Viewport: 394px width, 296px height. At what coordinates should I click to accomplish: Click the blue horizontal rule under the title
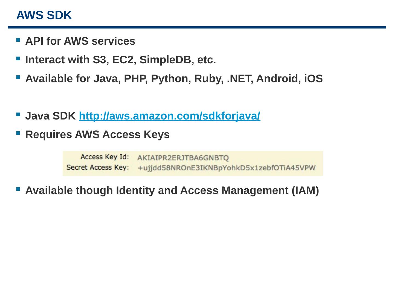197,27
